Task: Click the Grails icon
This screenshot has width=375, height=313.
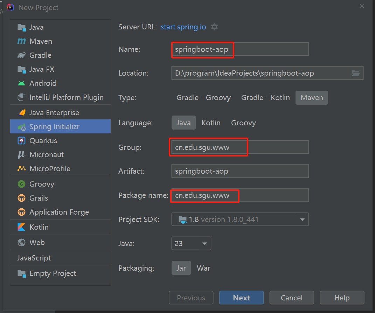Action: (x=21, y=198)
